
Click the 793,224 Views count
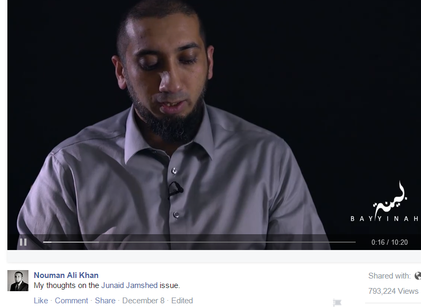pos(394,291)
